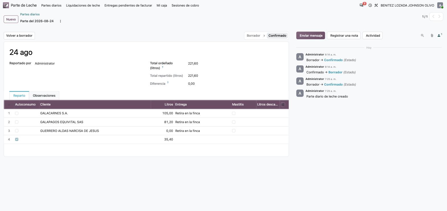
Task: Toggle Autoconsumo for GALACARNES S.A.
Action: 17,113
